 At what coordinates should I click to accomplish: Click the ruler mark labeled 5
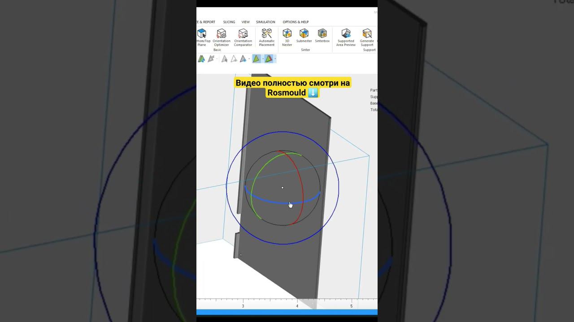coord(352,306)
